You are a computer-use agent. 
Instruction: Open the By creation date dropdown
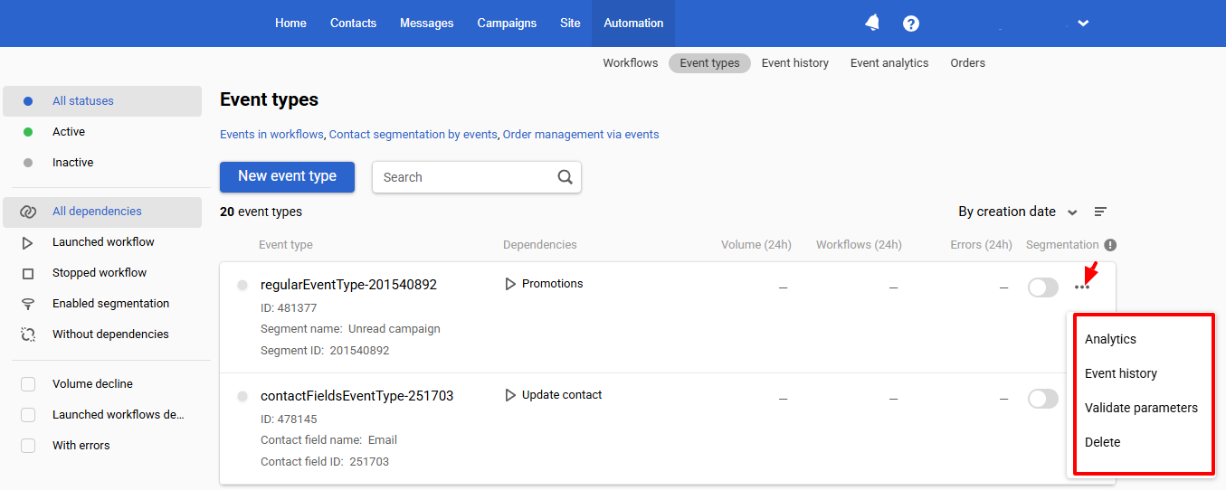pyautogui.click(x=1017, y=212)
